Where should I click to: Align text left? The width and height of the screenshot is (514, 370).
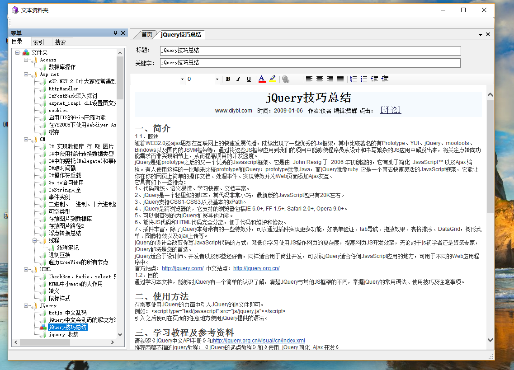point(309,79)
